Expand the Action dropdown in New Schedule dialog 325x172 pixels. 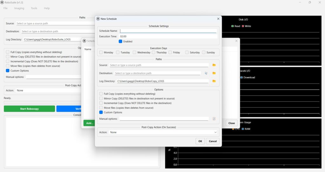163,132
